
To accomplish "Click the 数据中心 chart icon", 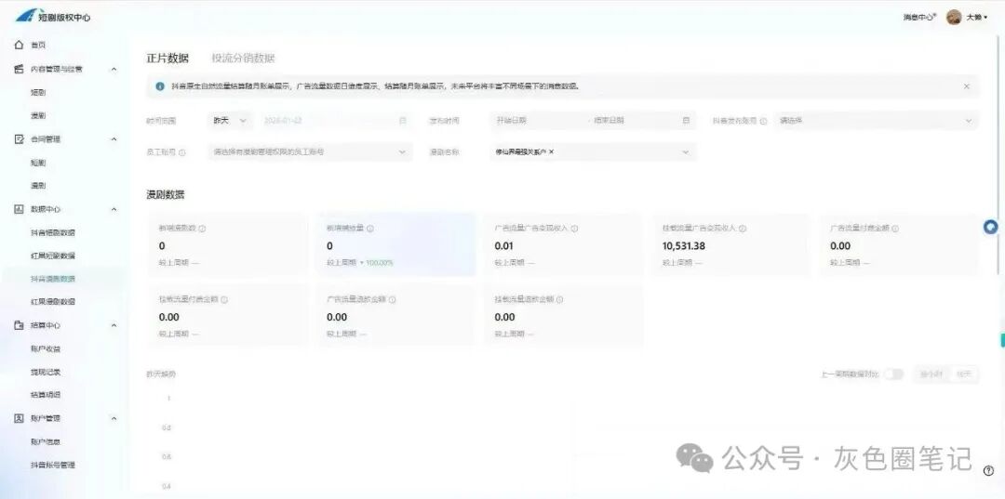I will [20, 209].
